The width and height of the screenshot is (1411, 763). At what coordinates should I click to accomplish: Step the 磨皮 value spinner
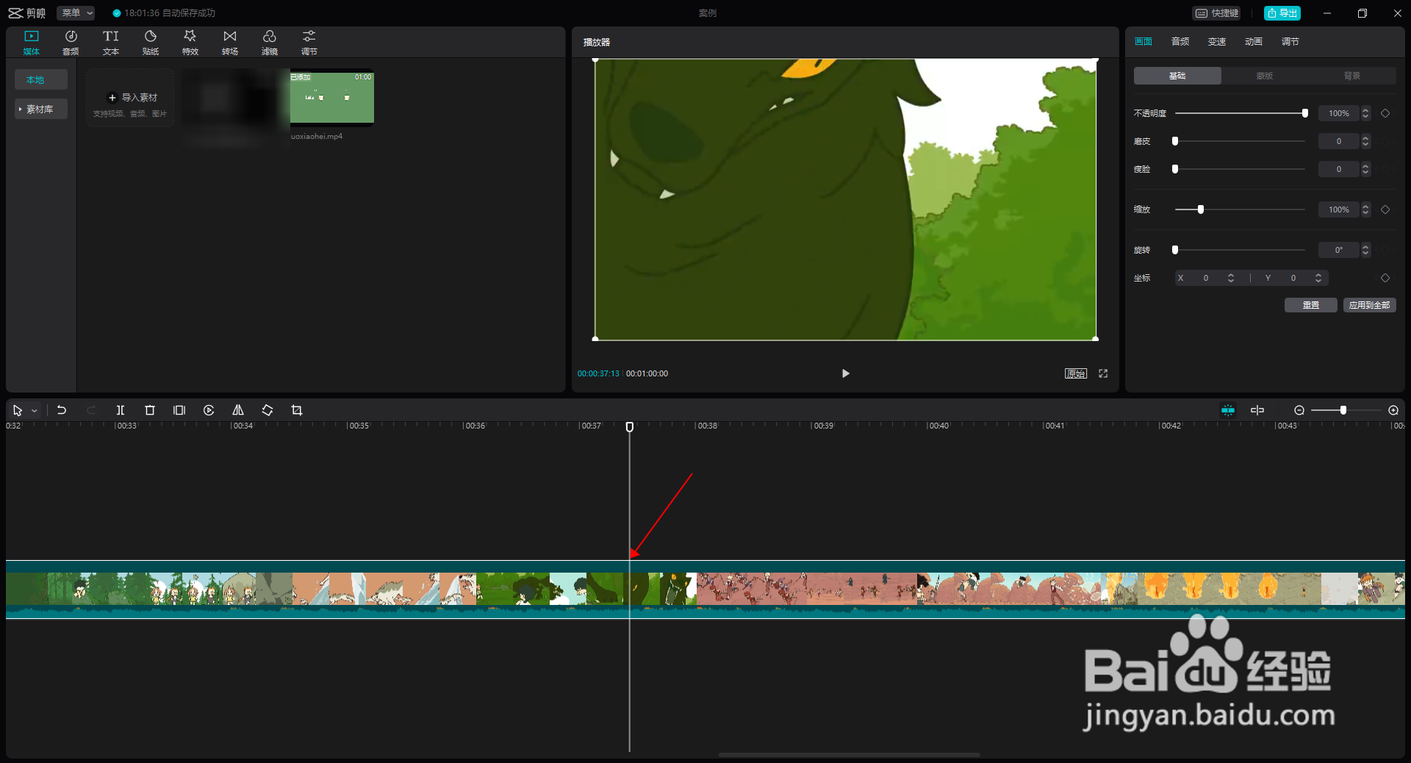(x=1365, y=141)
